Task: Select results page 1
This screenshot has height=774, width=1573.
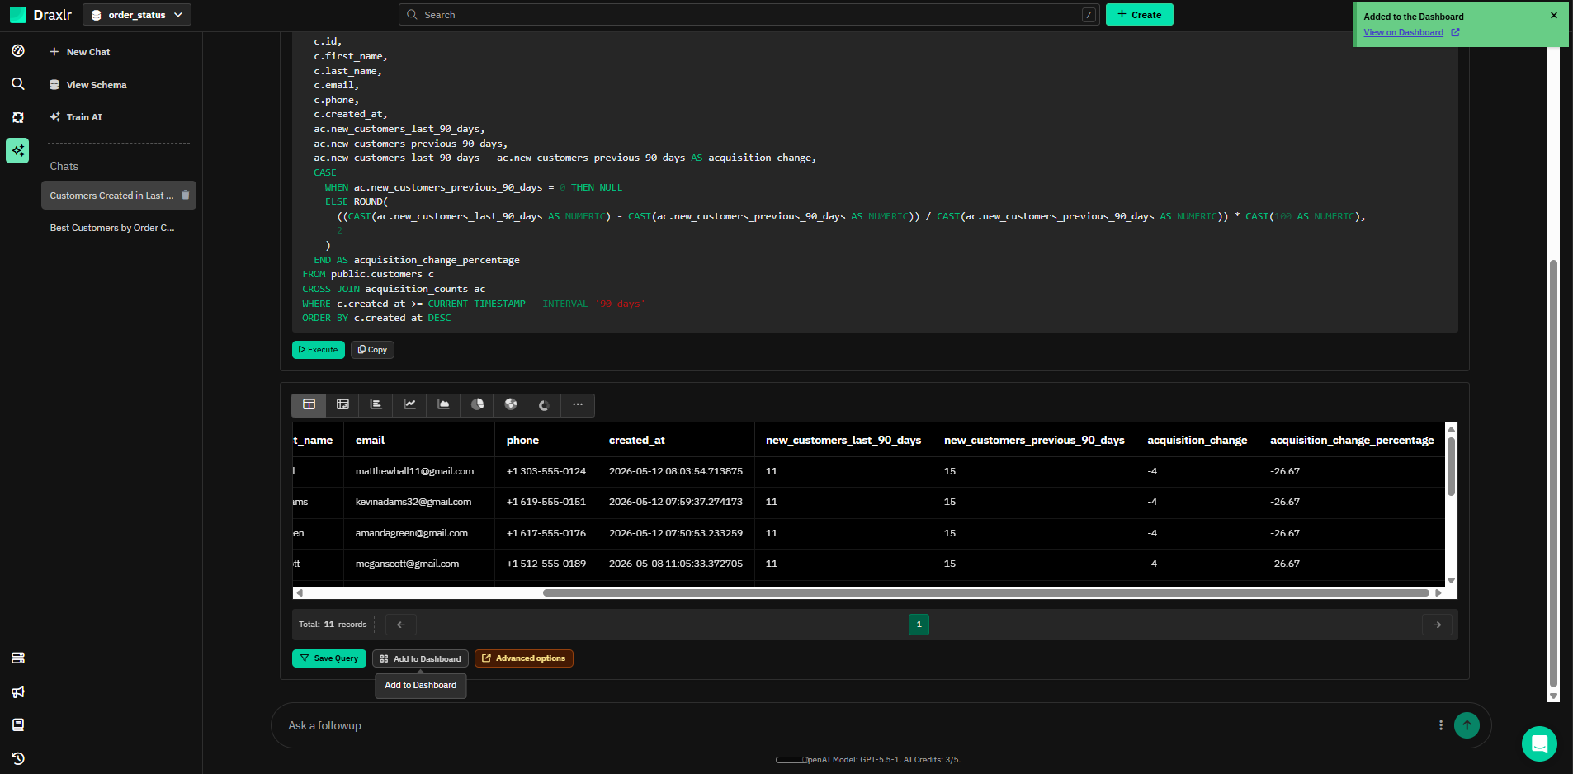Action: (919, 625)
